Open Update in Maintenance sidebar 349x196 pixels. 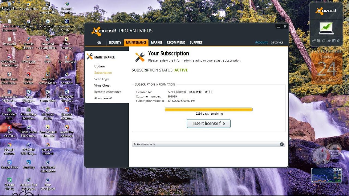coord(100,66)
